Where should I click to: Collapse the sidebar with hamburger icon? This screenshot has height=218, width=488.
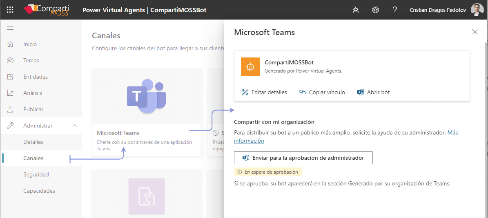coord(10,28)
